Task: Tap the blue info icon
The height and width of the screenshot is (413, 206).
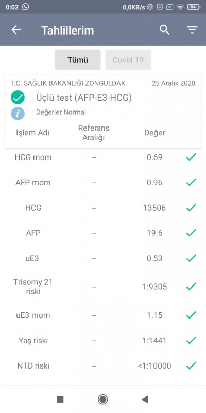Action: click(x=18, y=114)
